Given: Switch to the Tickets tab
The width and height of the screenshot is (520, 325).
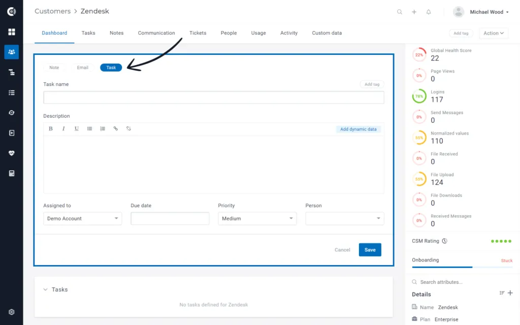Looking at the screenshot, I should point(198,33).
